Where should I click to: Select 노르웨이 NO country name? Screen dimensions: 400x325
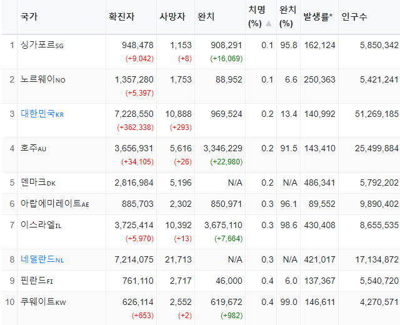pos(43,79)
